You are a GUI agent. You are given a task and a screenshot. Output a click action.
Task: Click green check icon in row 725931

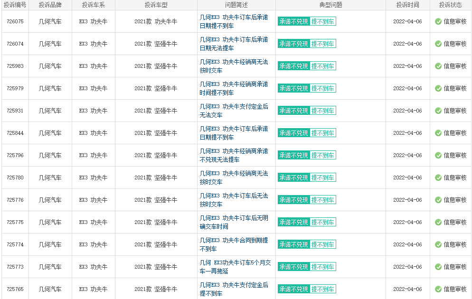[x=438, y=111]
